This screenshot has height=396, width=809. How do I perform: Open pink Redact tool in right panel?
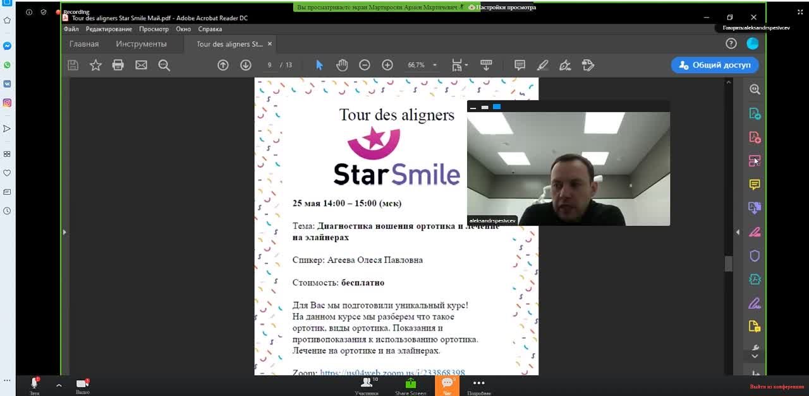click(755, 232)
